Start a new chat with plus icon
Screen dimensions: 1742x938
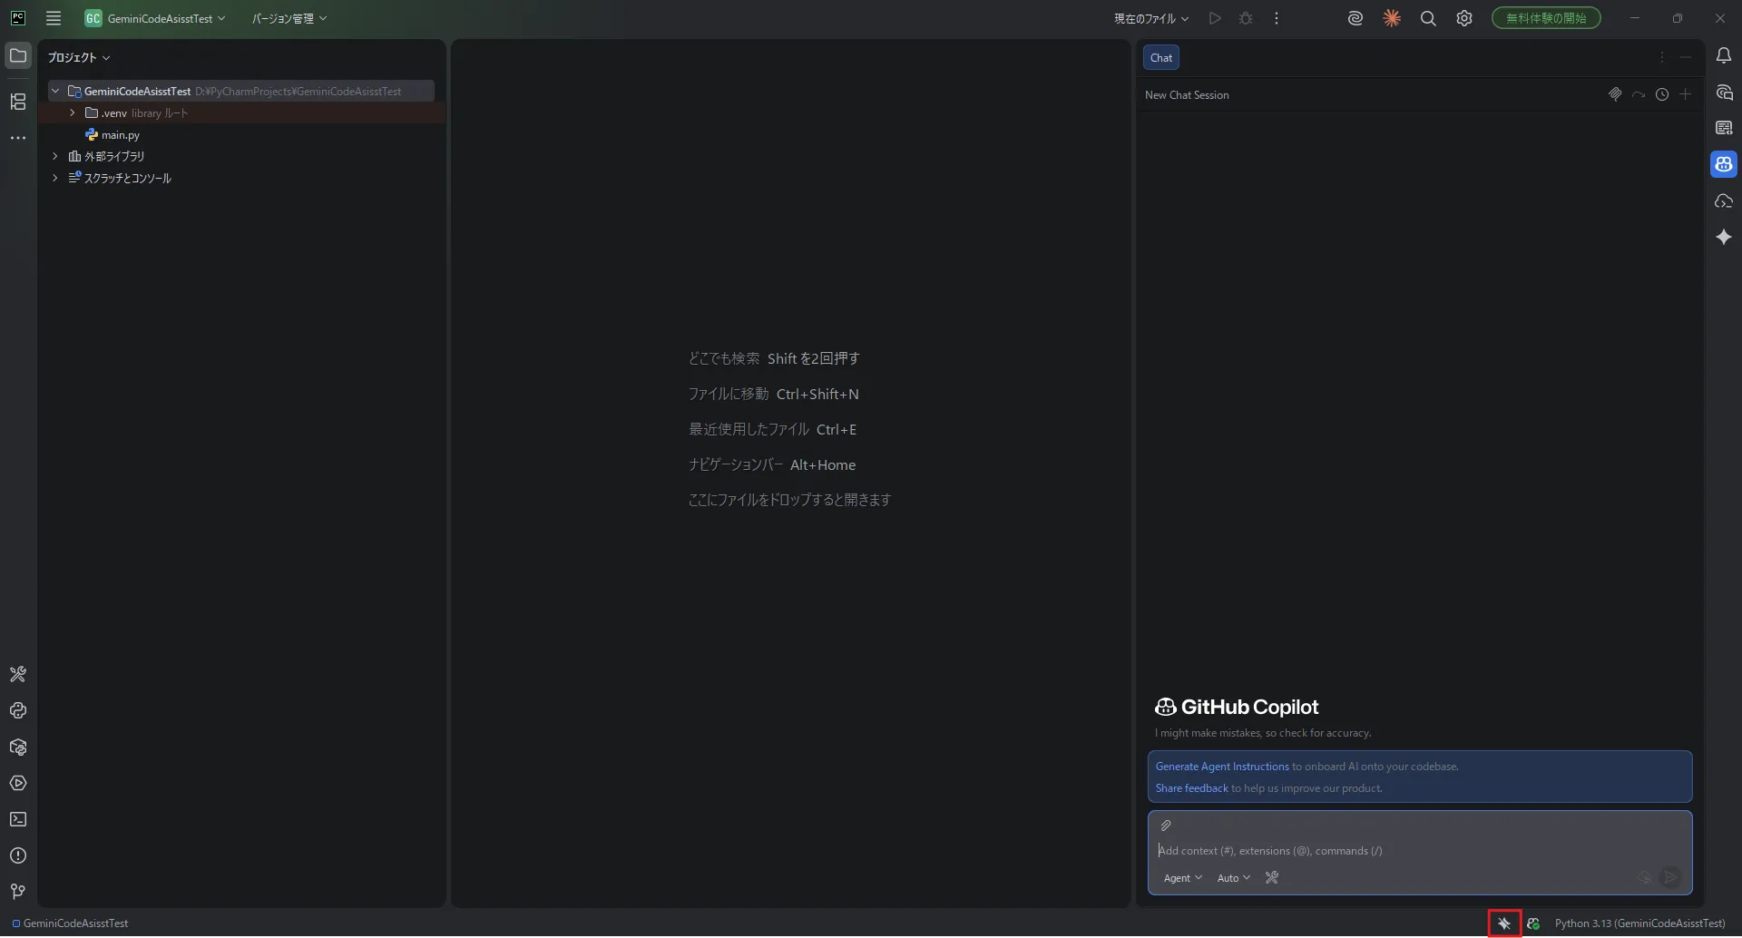coord(1686,94)
